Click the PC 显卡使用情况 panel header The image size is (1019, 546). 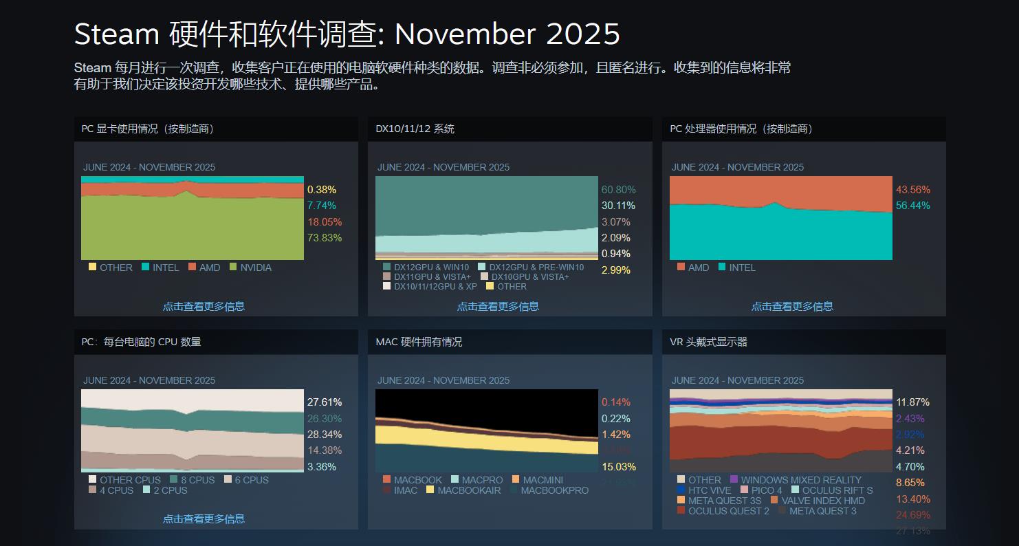[x=216, y=129]
